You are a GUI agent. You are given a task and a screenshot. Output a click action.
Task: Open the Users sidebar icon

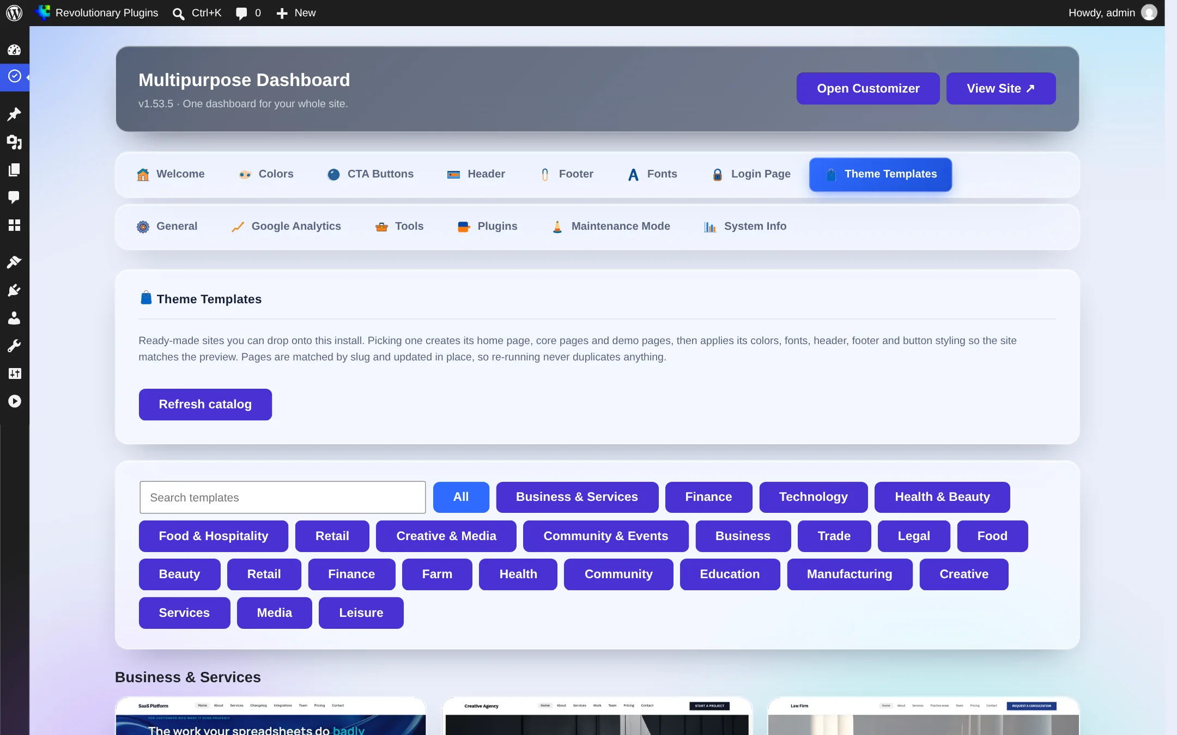pyautogui.click(x=14, y=318)
